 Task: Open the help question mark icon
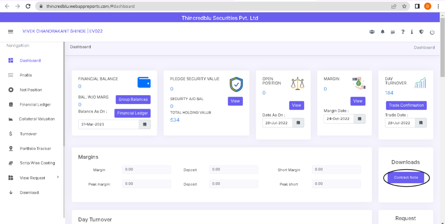[x=403, y=32]
